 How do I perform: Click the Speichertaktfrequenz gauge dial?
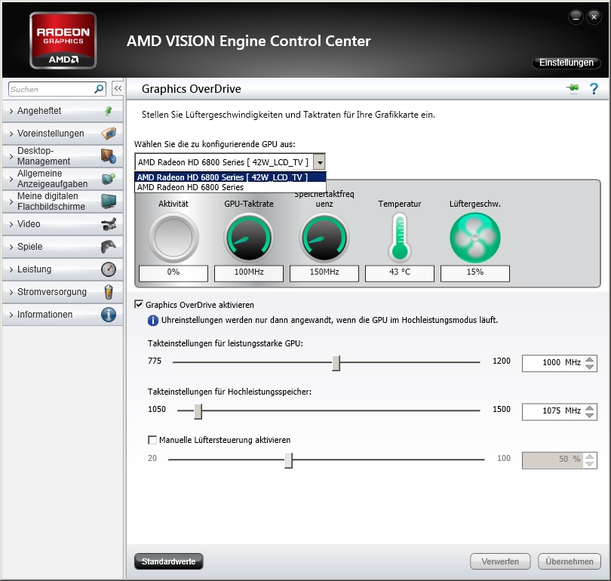coord(324,237)
